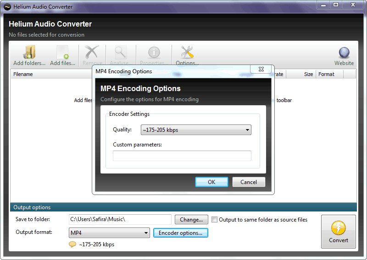Click the Remove toolbar icon
367x260 pixels.
coord(92,52)
